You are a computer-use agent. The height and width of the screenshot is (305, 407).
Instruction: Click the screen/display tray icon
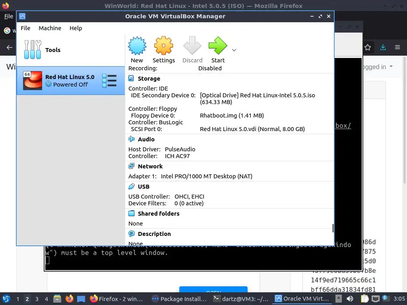[x=375, y=299]
